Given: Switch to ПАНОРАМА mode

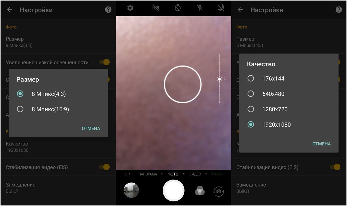Looking at the screenshot, I should coord(148,174).
